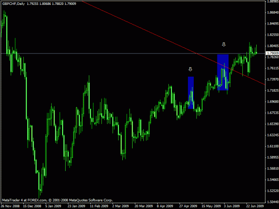This screenshot has width=279, height=209.
Task: Click the 8 Apr 2009 date label
Action: click(x=165, y=206)
